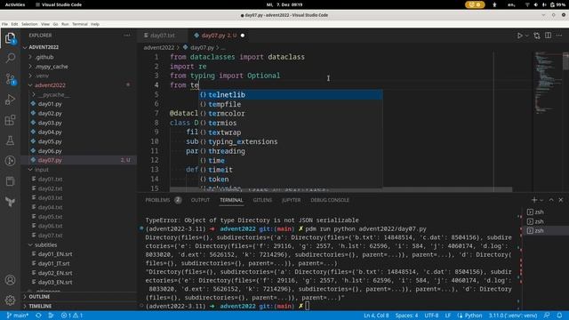Click Spaces: 4 indentation setting
Screen dimensions: 569x320
tap(406, 316)
